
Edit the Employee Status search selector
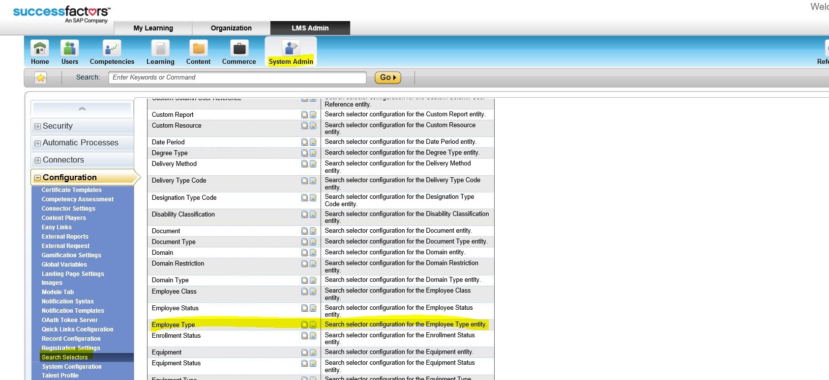click(313, 308)
